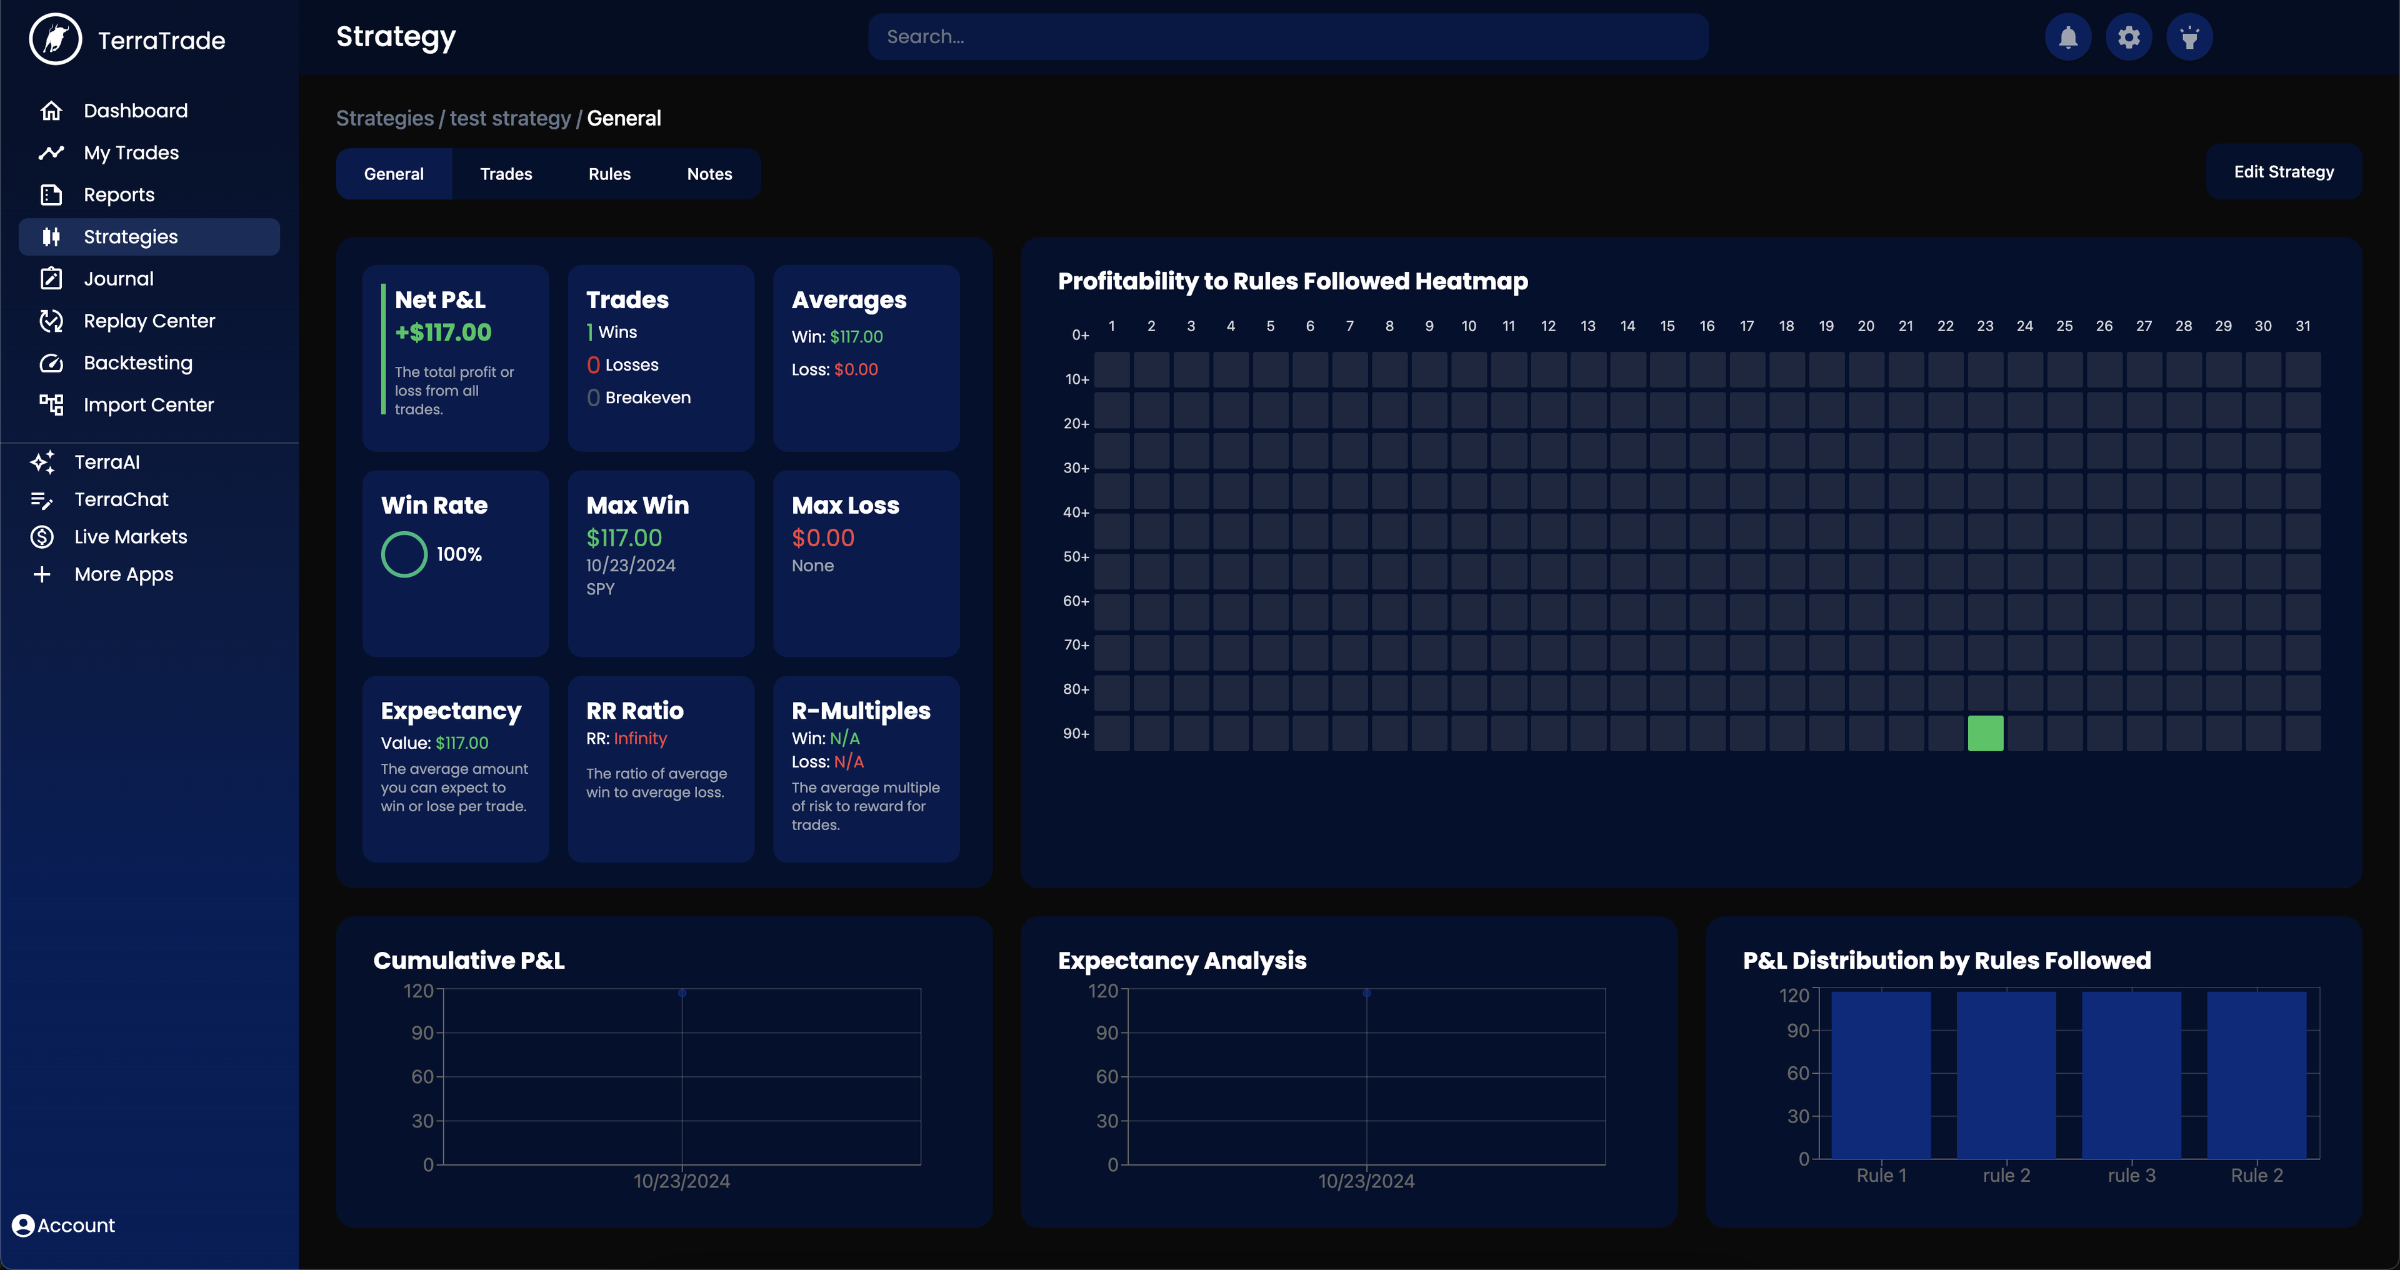Click the SPY ticker under Max Win
The image size is (2400, 1270).
[600, 589]
